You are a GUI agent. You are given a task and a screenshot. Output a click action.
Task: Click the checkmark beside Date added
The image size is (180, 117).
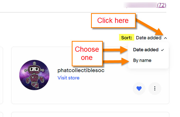162,50
